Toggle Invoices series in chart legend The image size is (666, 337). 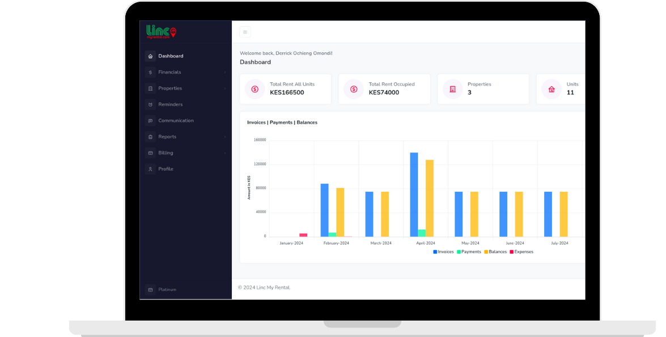443,252
